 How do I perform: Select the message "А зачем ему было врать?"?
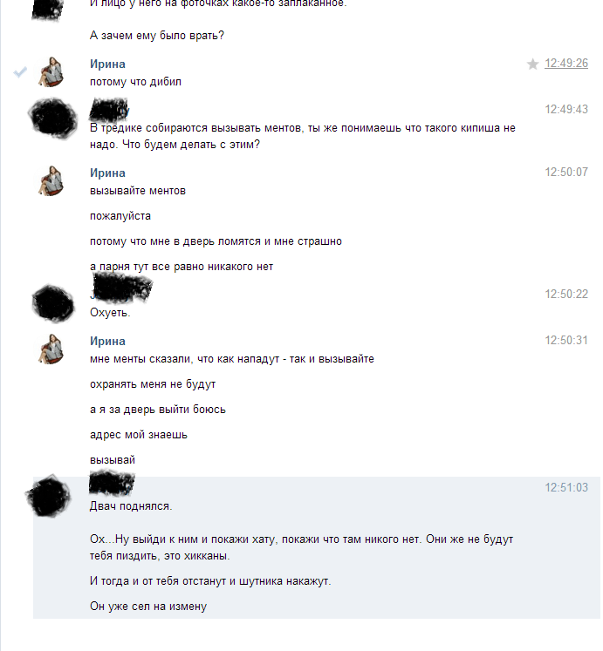point(157,35)
